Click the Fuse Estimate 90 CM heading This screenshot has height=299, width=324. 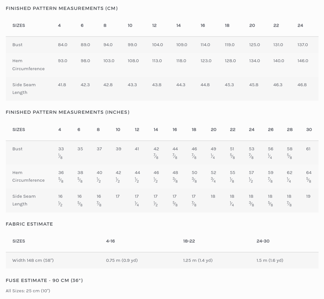pos(44,280)
